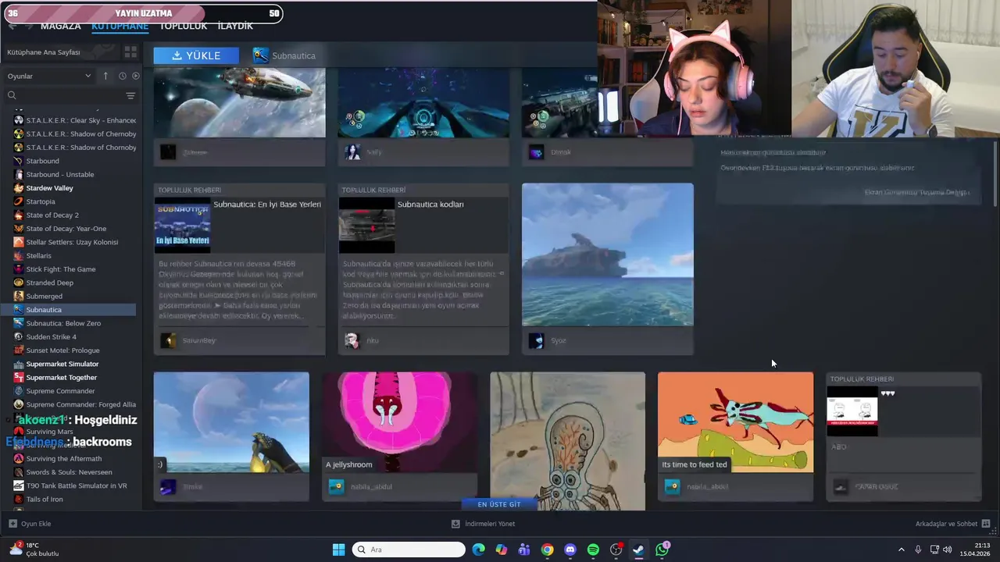Open Arkadaşlar ve Sohbet panel
This screenshot has width=1000, height=562.
[953, 524]
